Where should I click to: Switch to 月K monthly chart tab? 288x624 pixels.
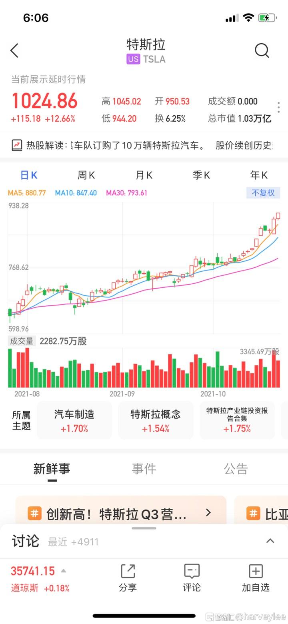144,175
